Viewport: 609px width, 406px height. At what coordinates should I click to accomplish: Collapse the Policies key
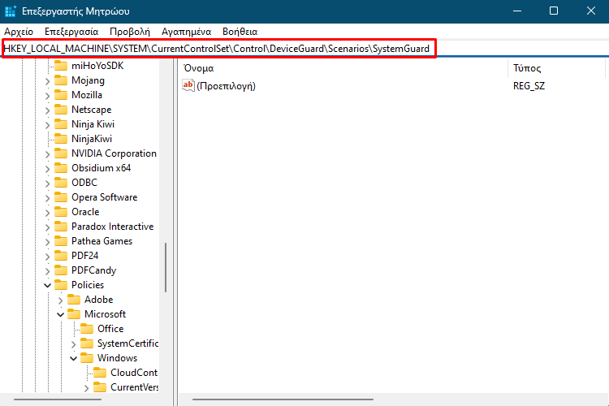click(x=47, y=285)
